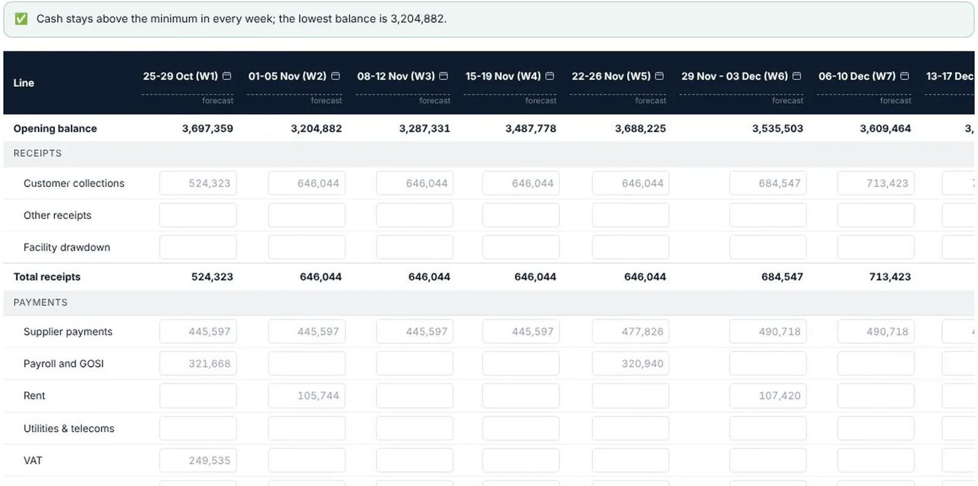Click the calendar icon beside 06-10 Dec (W7)
Image resolution: width=978 pixels, height=486 pixels.
(905, 76)
